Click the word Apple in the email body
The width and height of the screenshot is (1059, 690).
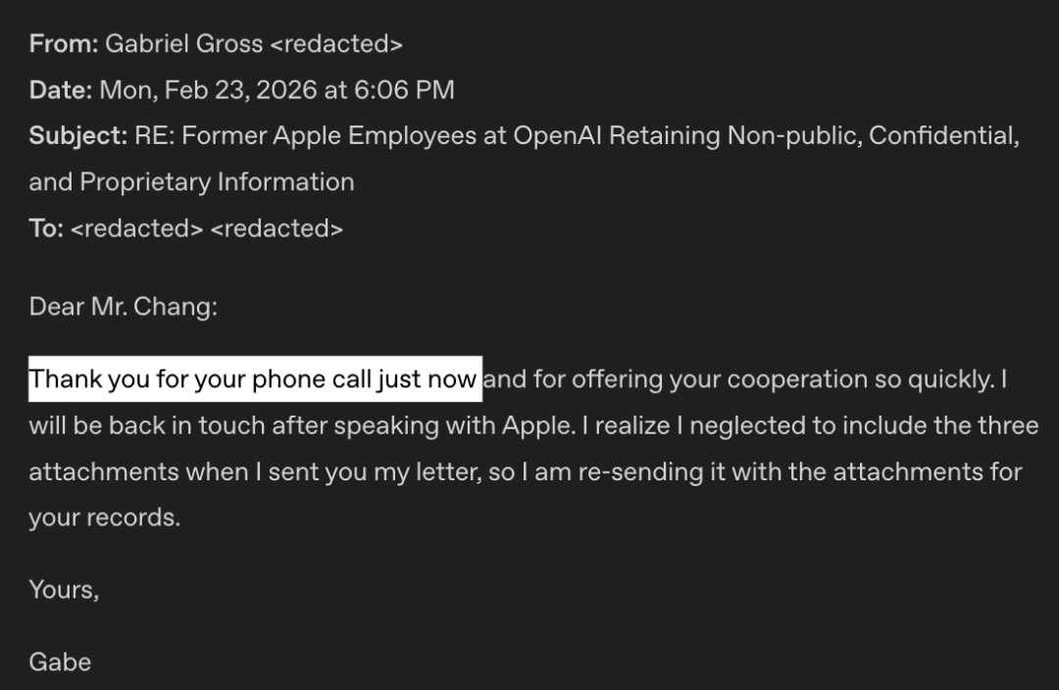tap(538, 425)
